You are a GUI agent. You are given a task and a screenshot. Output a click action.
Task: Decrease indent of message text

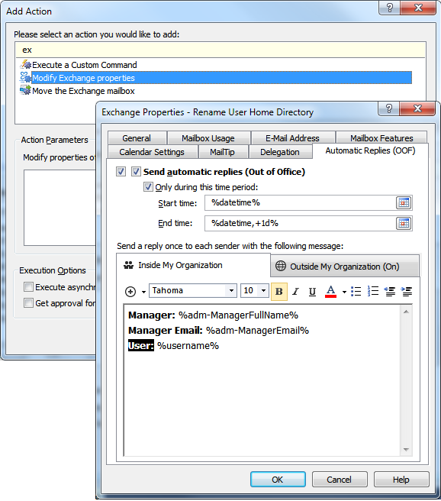(x=390, y=292)
